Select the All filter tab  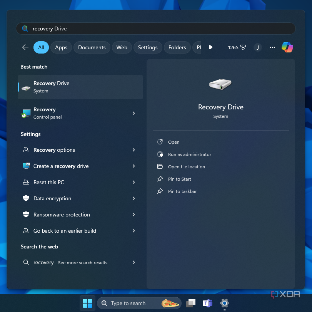pyautogui.click(x=41, y=47)
